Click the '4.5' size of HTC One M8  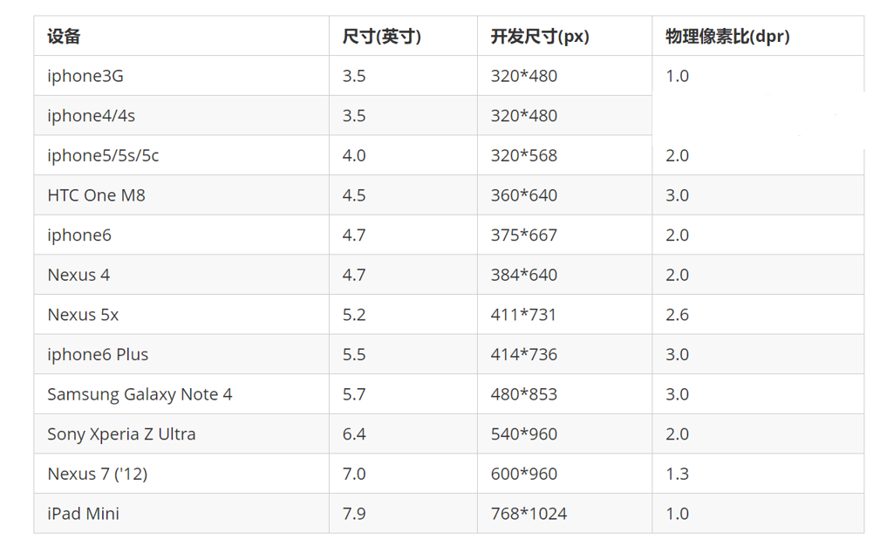click(354, 195)
